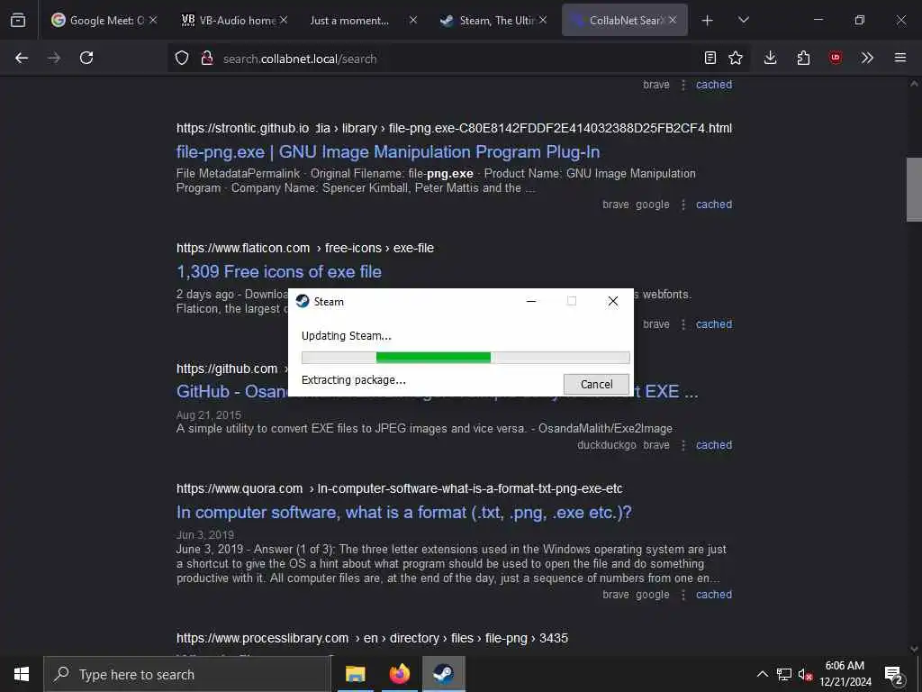Open the Windows Start menu
922x692 pixels.
pos(22,674)
